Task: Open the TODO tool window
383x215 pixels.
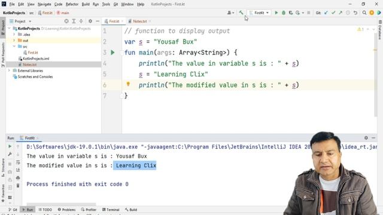Action: (45, 210)
